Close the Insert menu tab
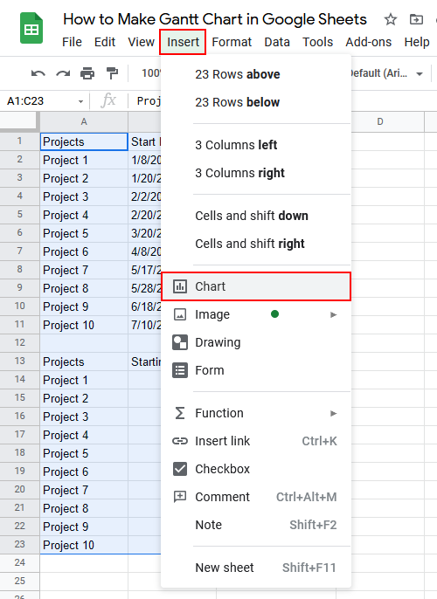 183,42
